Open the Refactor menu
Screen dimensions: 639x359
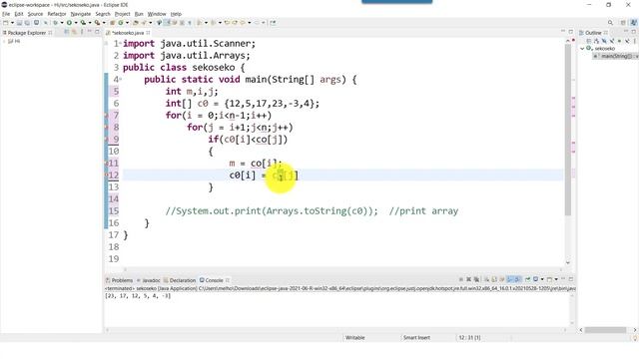[x=57, y=14]
